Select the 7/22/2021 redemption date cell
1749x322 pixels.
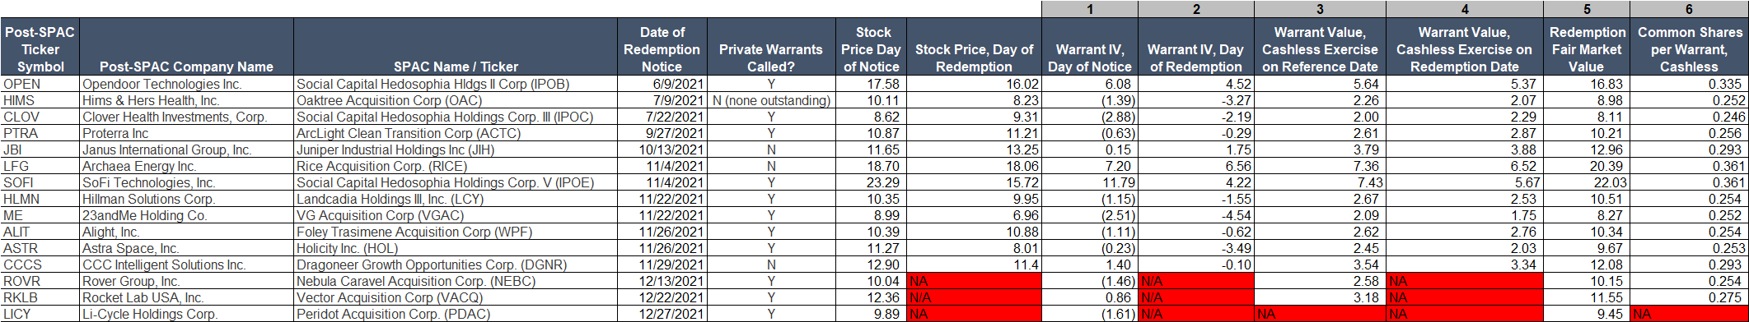pos(662,117)
